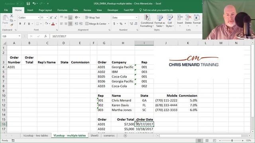The width and height of the screenshot is (255, 143).
Task: Switch to the Developer tab
Action: click(x=113, y=10)
